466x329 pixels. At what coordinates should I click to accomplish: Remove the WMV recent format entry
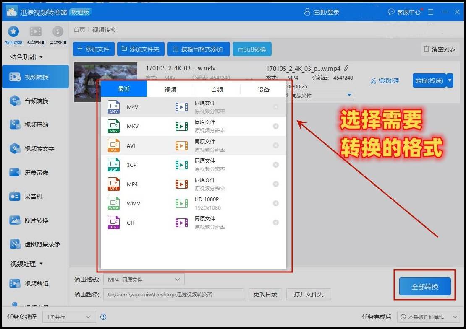(276, 203)
